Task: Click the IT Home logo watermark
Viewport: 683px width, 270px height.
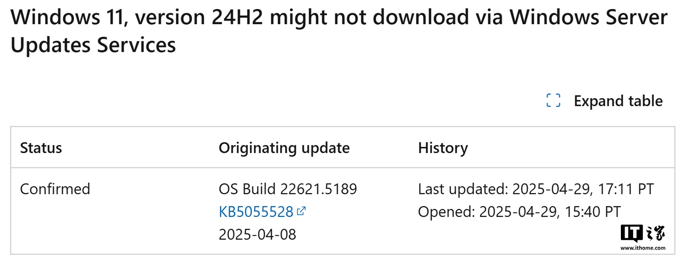Action: click(643, 234)
